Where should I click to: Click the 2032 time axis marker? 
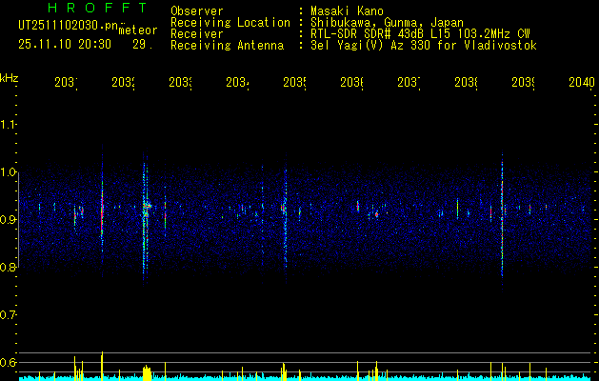click(123, 83)
